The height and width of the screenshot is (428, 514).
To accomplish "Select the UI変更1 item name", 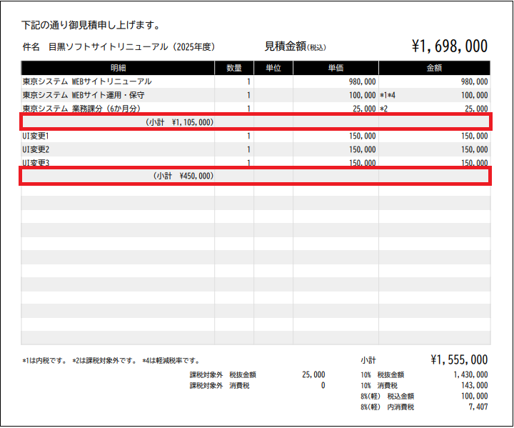I will 36,136.
